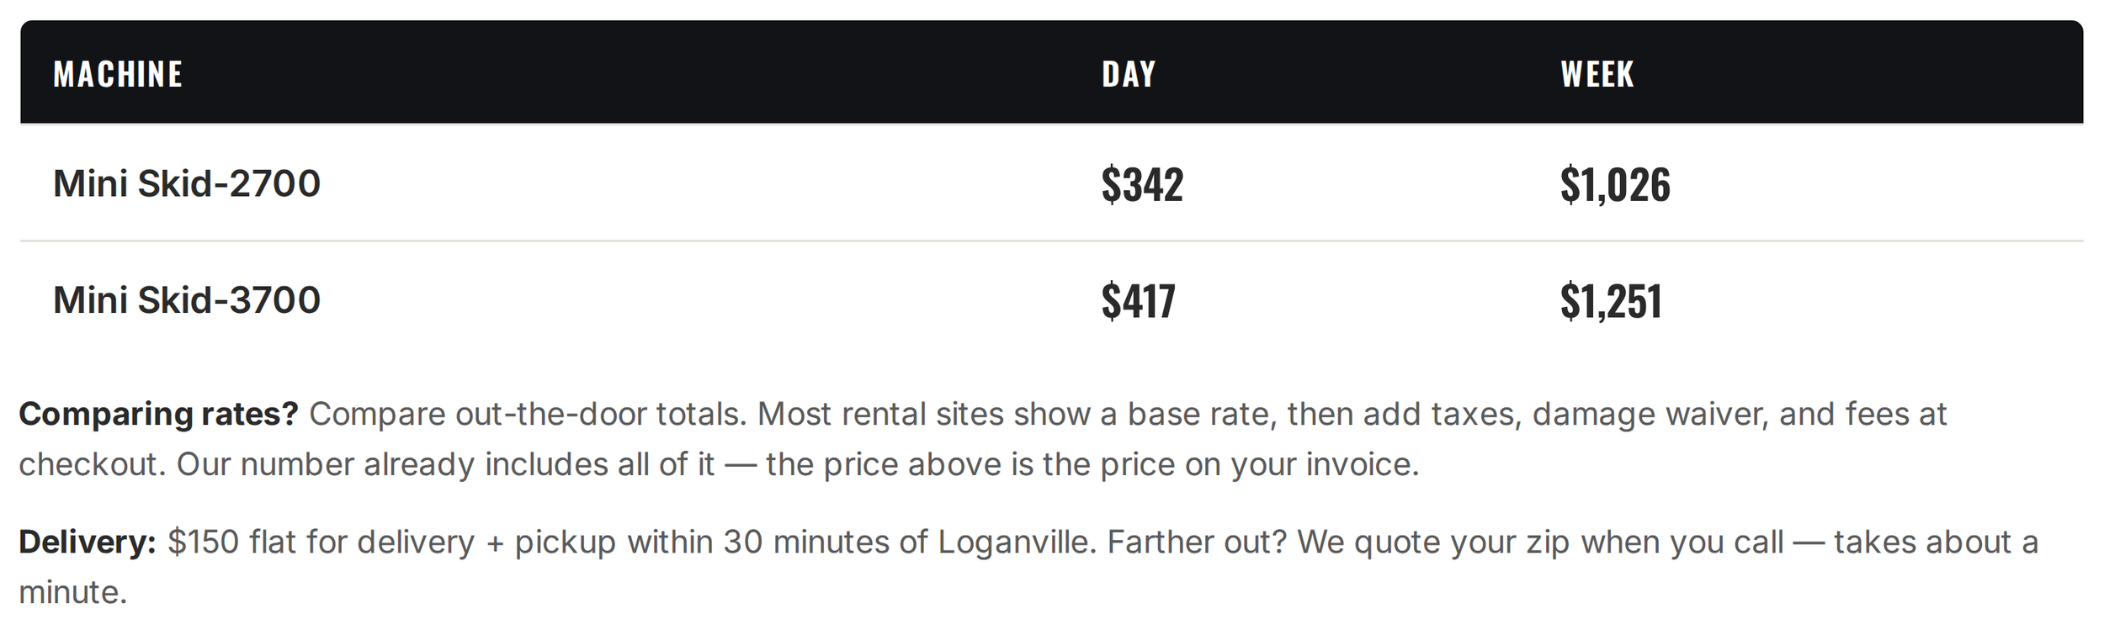This screenshot has width=2104, height=635.
Task: Click the 'Farther out?' question text
Action: click(1197, 542)
